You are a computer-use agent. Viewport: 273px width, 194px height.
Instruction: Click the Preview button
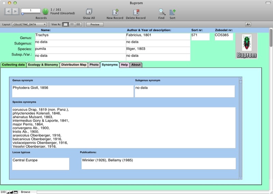pyautogui.click(x=95, y=25)
